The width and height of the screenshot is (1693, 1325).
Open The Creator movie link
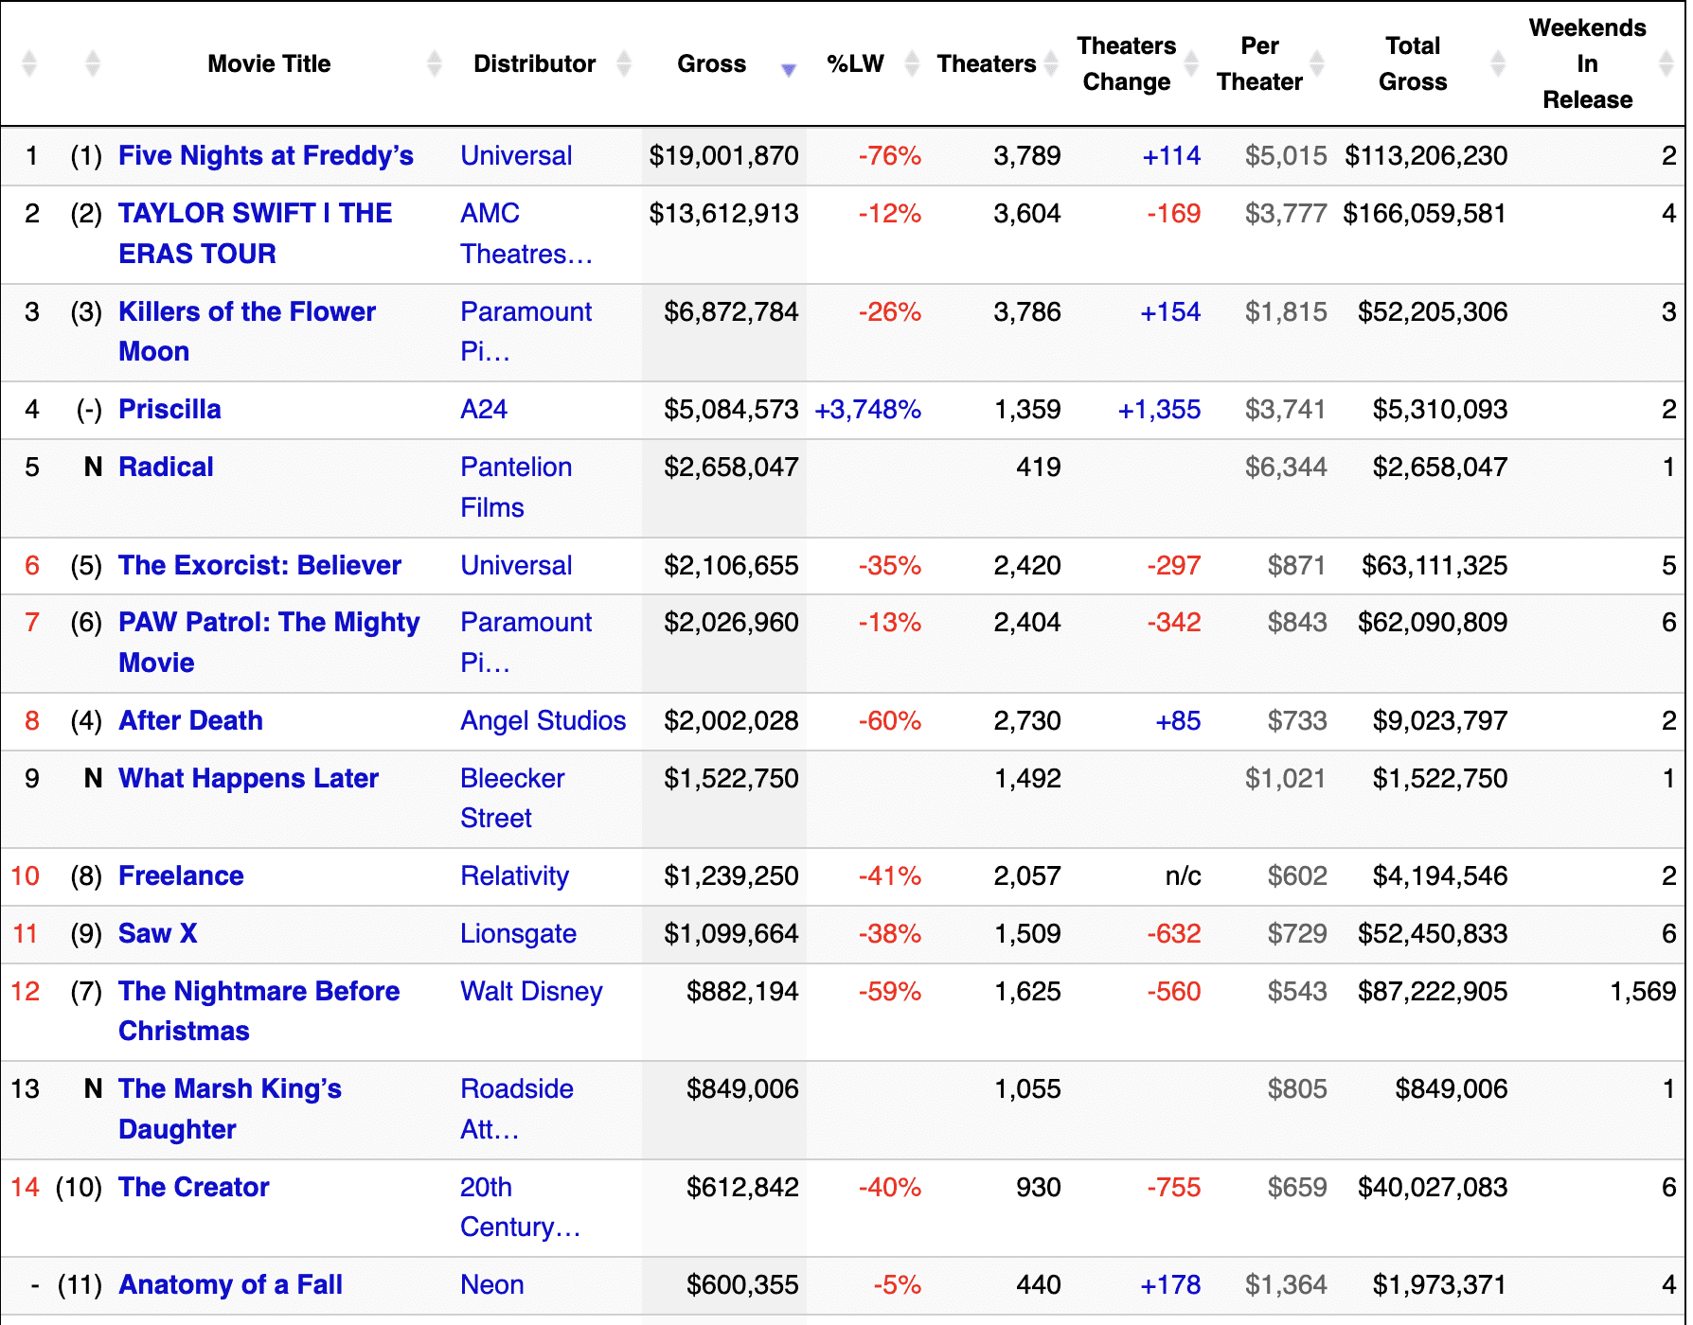tap(193, 1187)
